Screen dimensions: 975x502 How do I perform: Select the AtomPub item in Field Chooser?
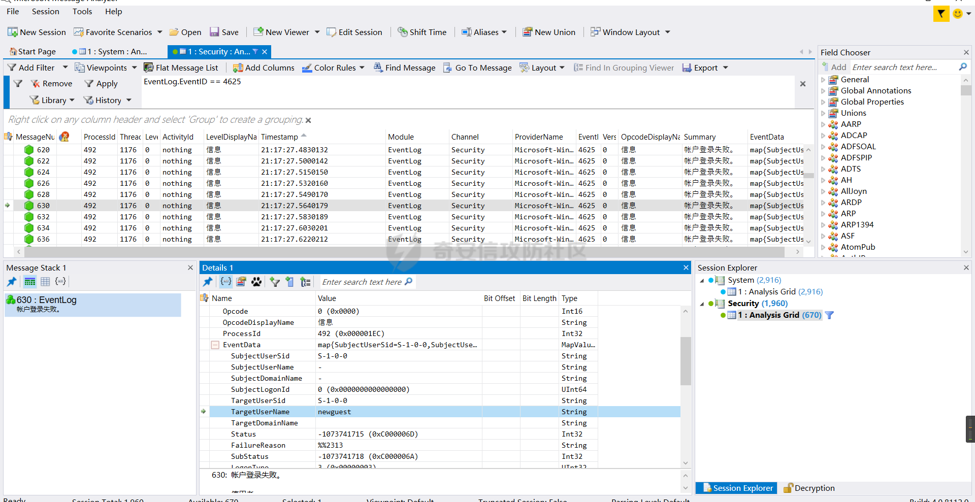(858, 247)
